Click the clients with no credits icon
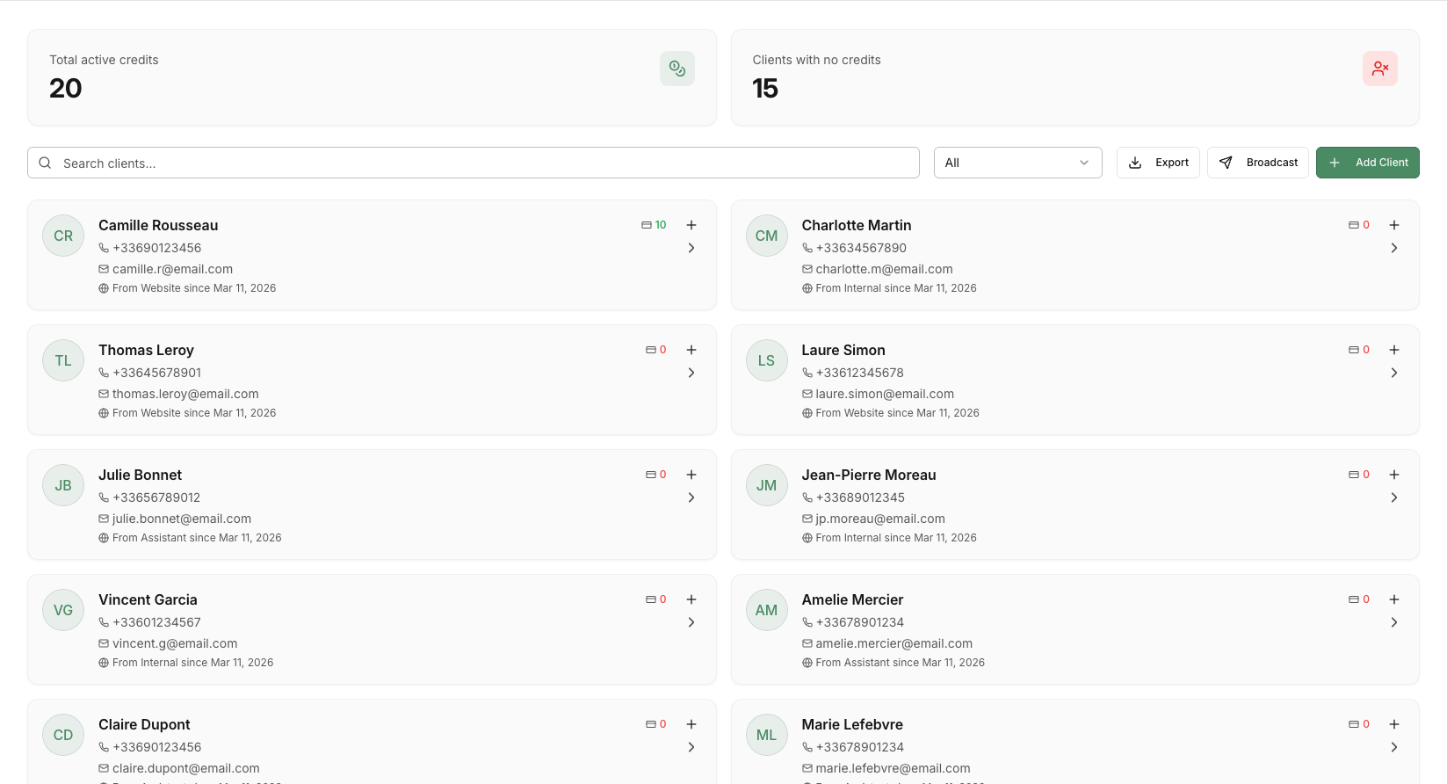The width and height of the screenshot is (1447, 784). (x=1379, y=69)
